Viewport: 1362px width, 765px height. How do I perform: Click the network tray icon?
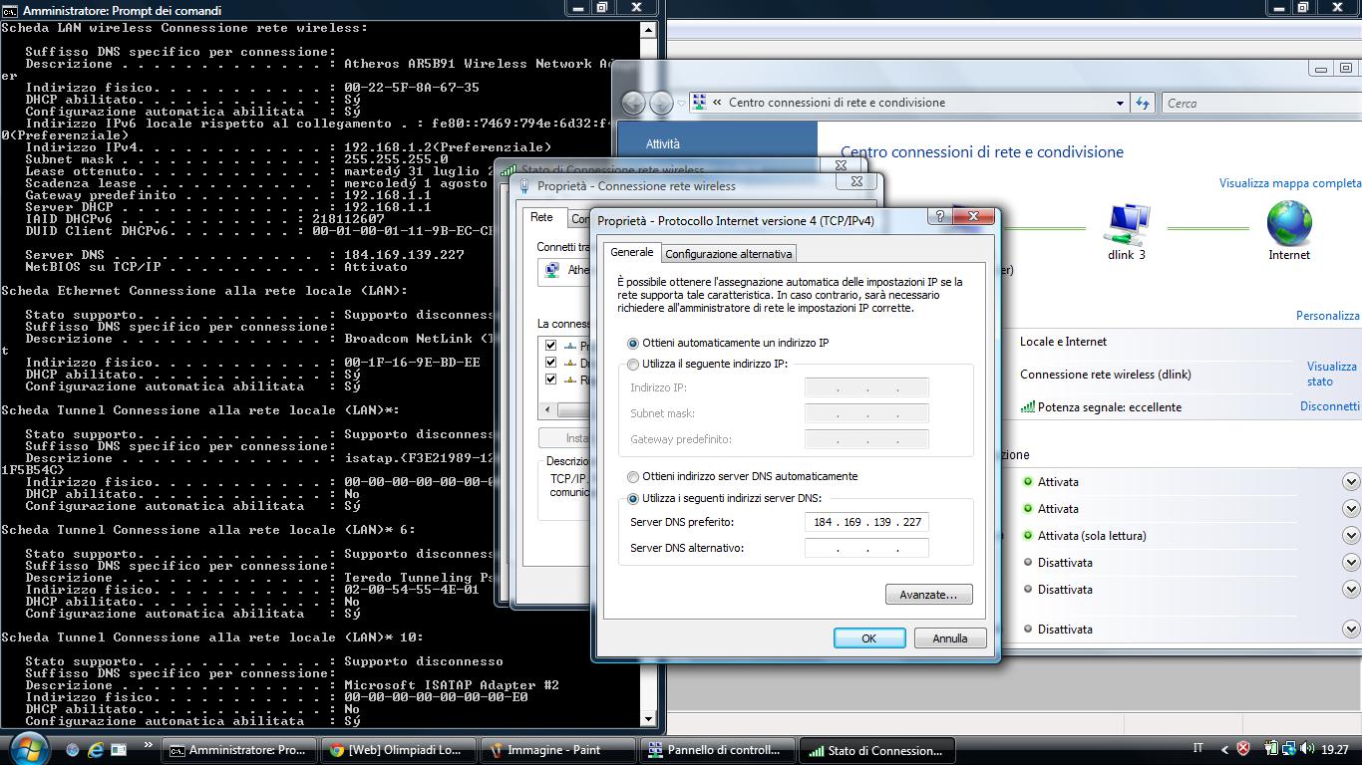click(1288, 749)
